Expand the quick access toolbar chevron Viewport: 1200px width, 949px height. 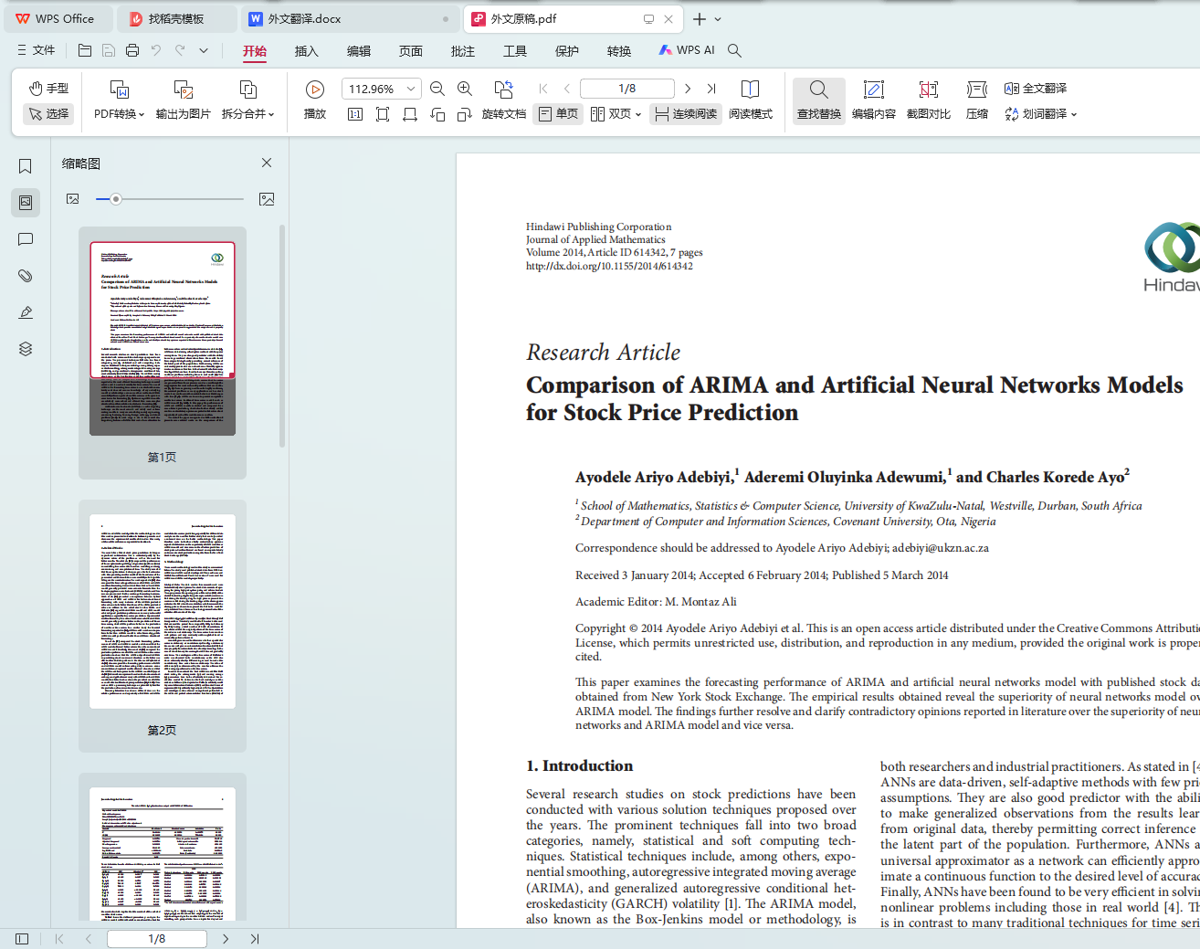tap(204, 50)
